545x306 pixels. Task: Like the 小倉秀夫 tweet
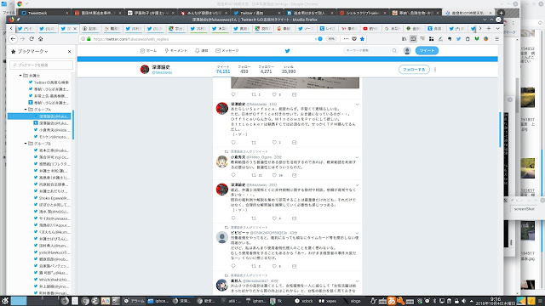274,175
